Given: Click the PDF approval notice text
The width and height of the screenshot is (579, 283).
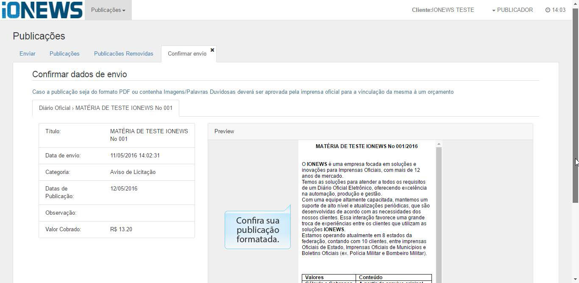Looking at the screenshot, I should coord(243,92).
